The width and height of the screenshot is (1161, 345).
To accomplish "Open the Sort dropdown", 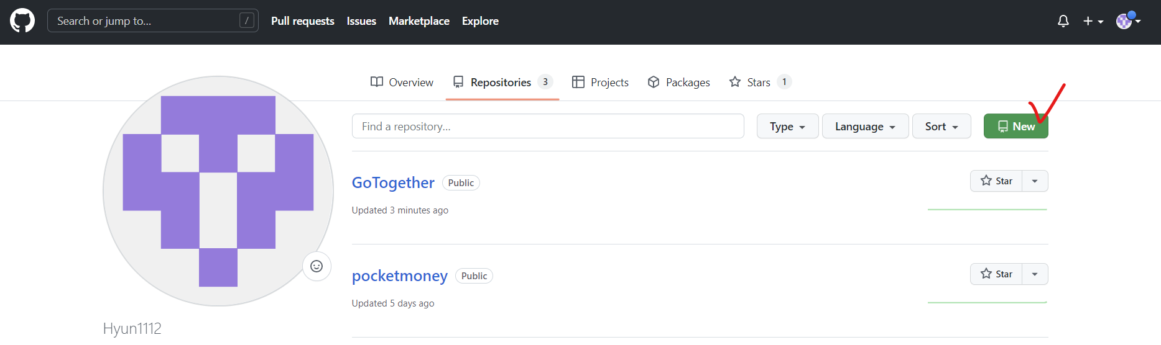I will [941, 126].
